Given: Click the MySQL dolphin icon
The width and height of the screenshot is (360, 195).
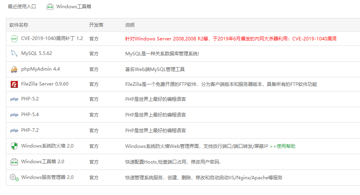Looking at the screenshot, I should (x=14, y=53).
